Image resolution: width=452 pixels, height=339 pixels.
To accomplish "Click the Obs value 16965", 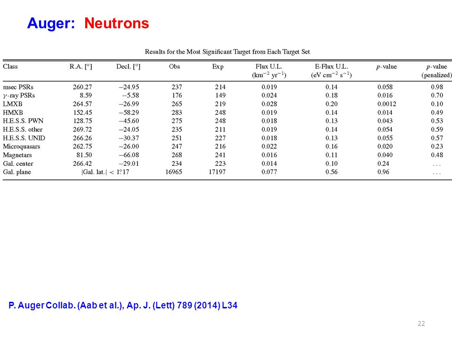I will pos(174,172).
